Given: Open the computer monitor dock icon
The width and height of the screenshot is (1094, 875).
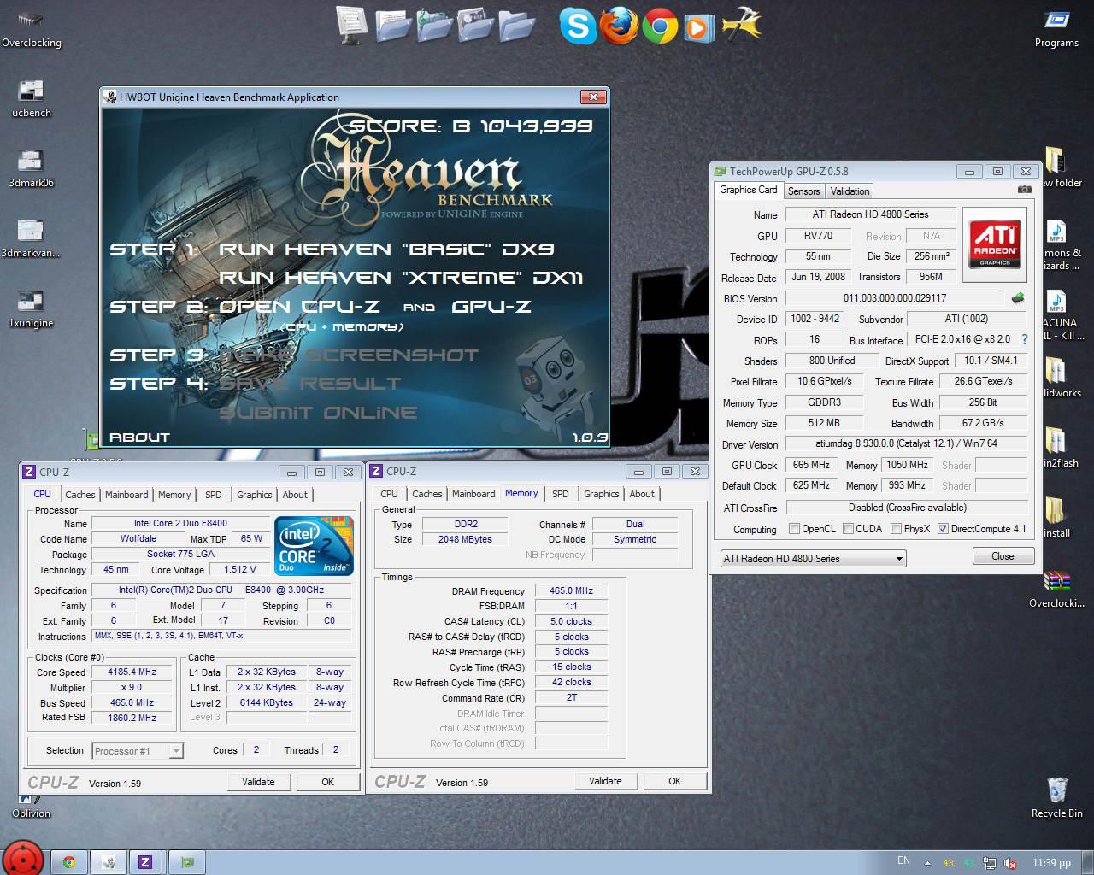Looking at the screenshot, I should (350, 26).
